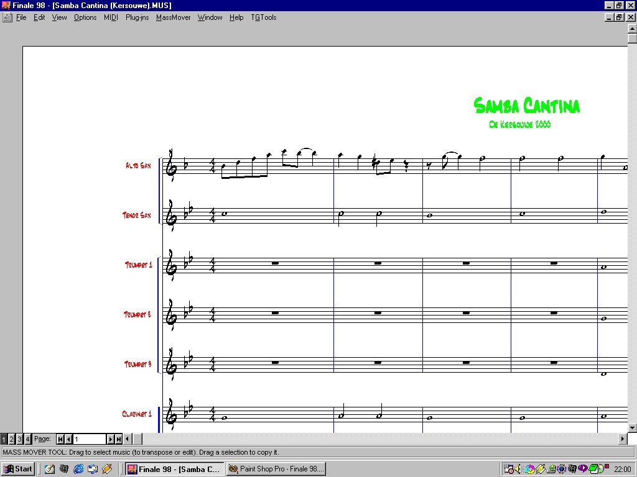Viewport: 637px width, 477px height.
Task: Click the volume speaker tray icon
Action: (x=517, y=469)
